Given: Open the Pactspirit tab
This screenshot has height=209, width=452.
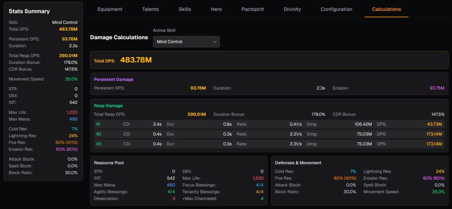Looking at the screenshot, I should click(253, 9).
